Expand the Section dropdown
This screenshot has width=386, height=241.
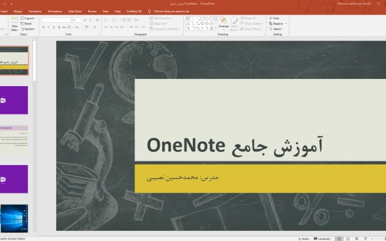[x=28, y=29]
